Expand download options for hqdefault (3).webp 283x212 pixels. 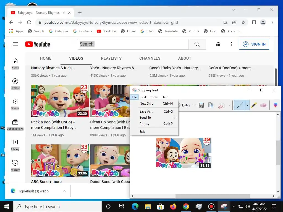[x=64, y=191]
